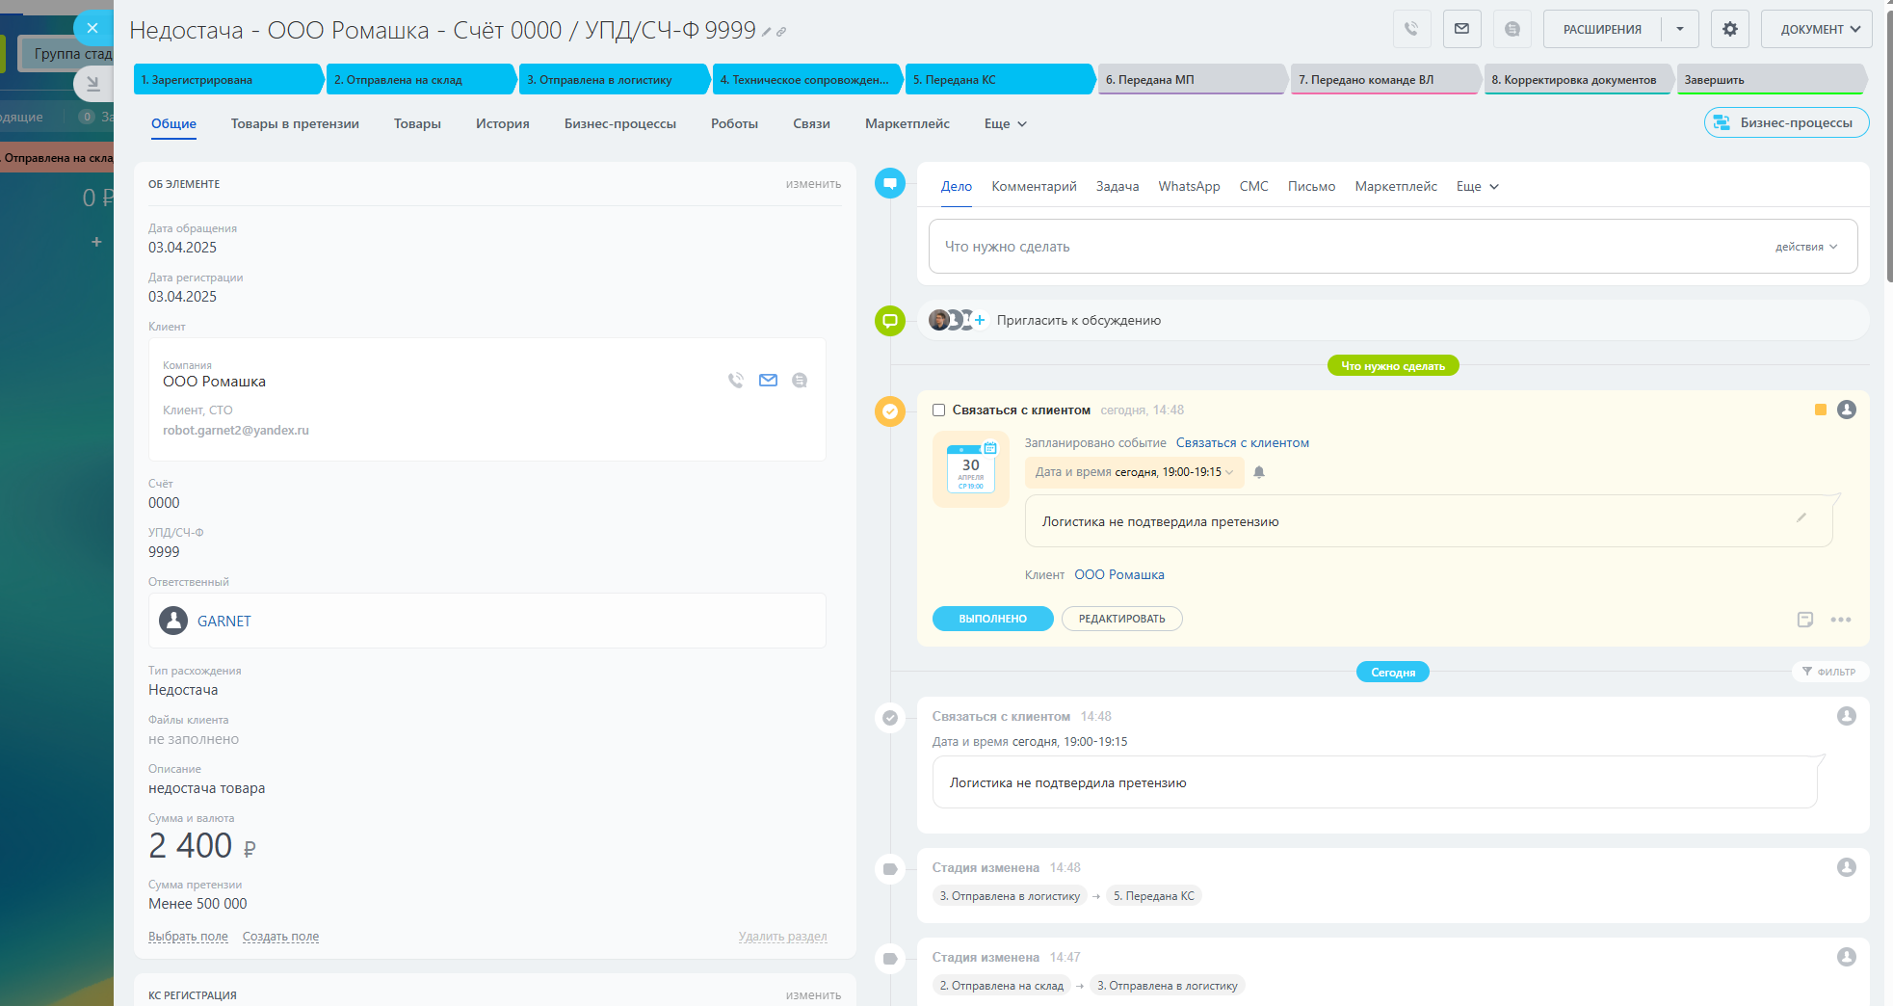Click the GARNET responsible user avatar
This screenshot has width=1893, height=1006.
point(173,621)
